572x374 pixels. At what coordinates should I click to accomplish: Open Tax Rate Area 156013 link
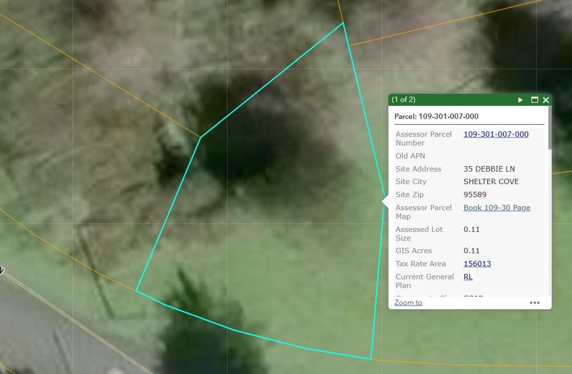point(477,263)
